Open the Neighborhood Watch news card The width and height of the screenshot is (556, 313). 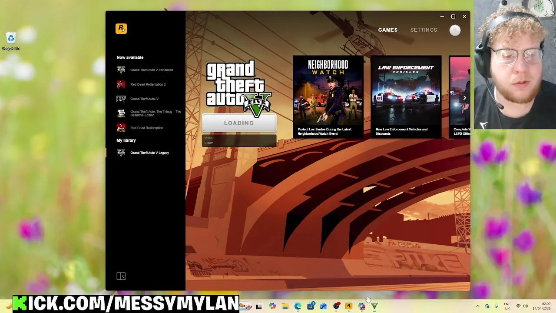coord(328,97)
